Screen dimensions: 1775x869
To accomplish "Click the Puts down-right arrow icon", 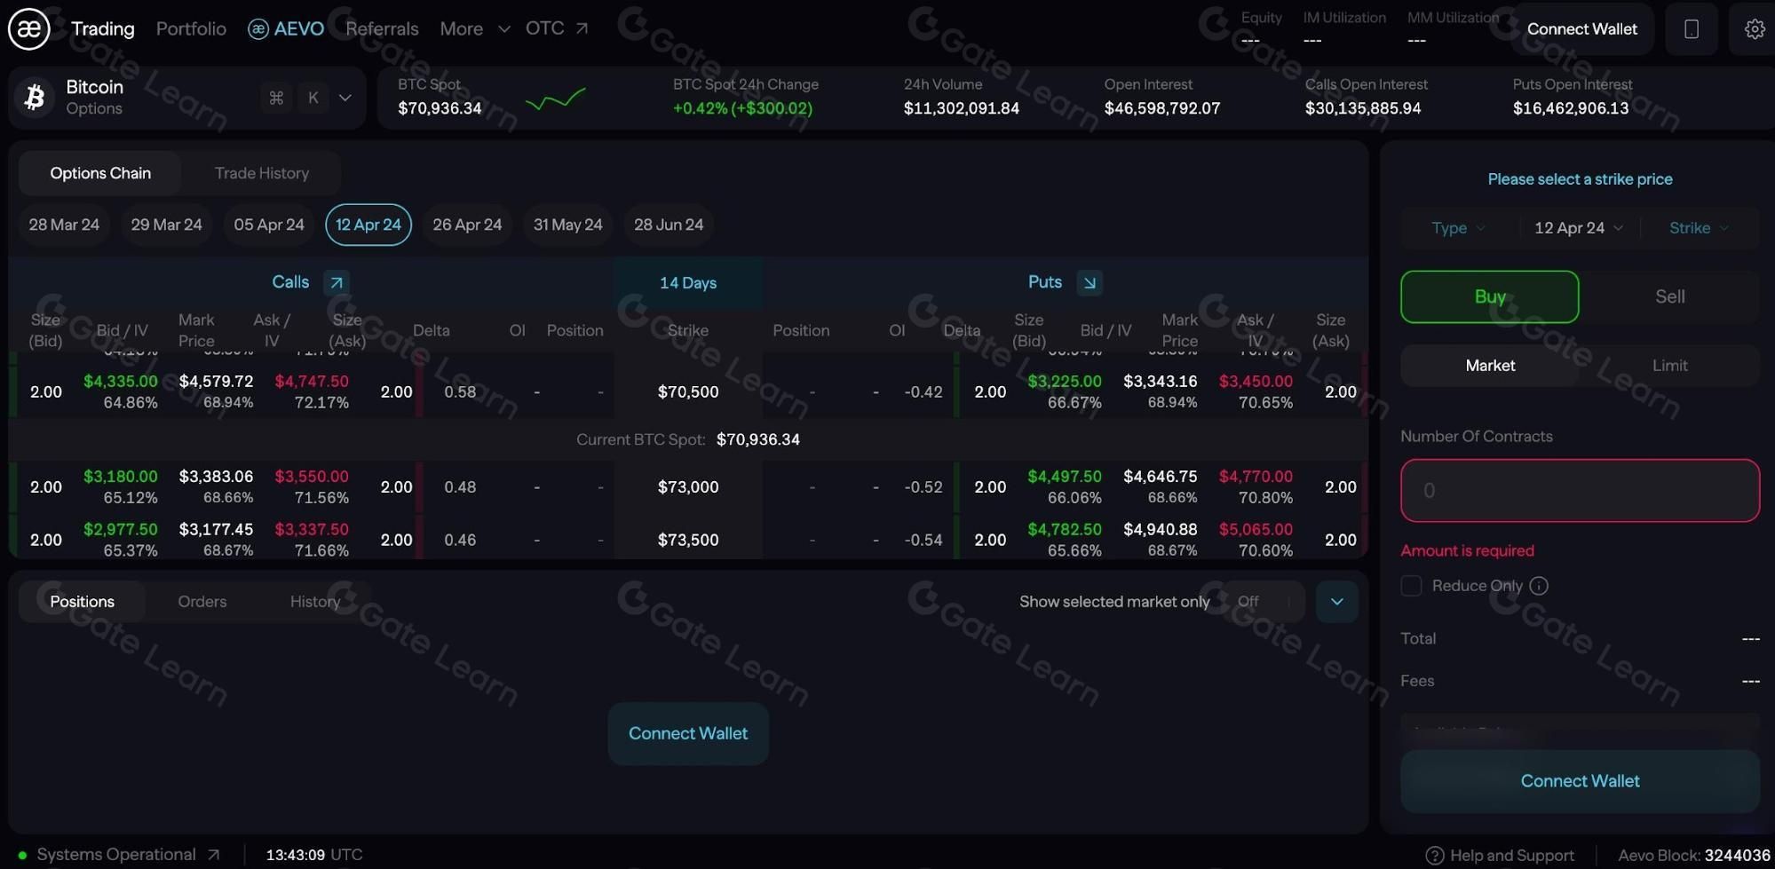I will 1090,282.
